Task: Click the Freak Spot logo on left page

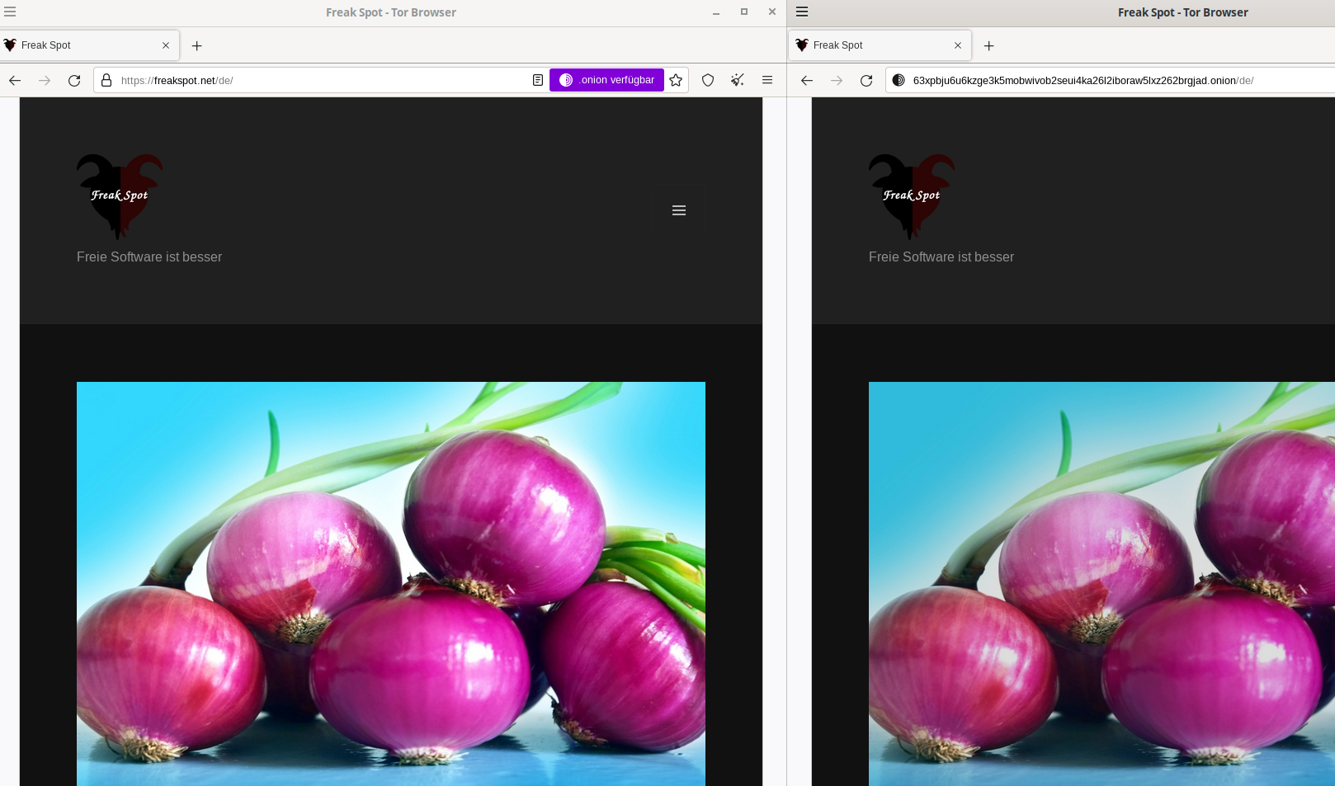Action: coord(120,196)
